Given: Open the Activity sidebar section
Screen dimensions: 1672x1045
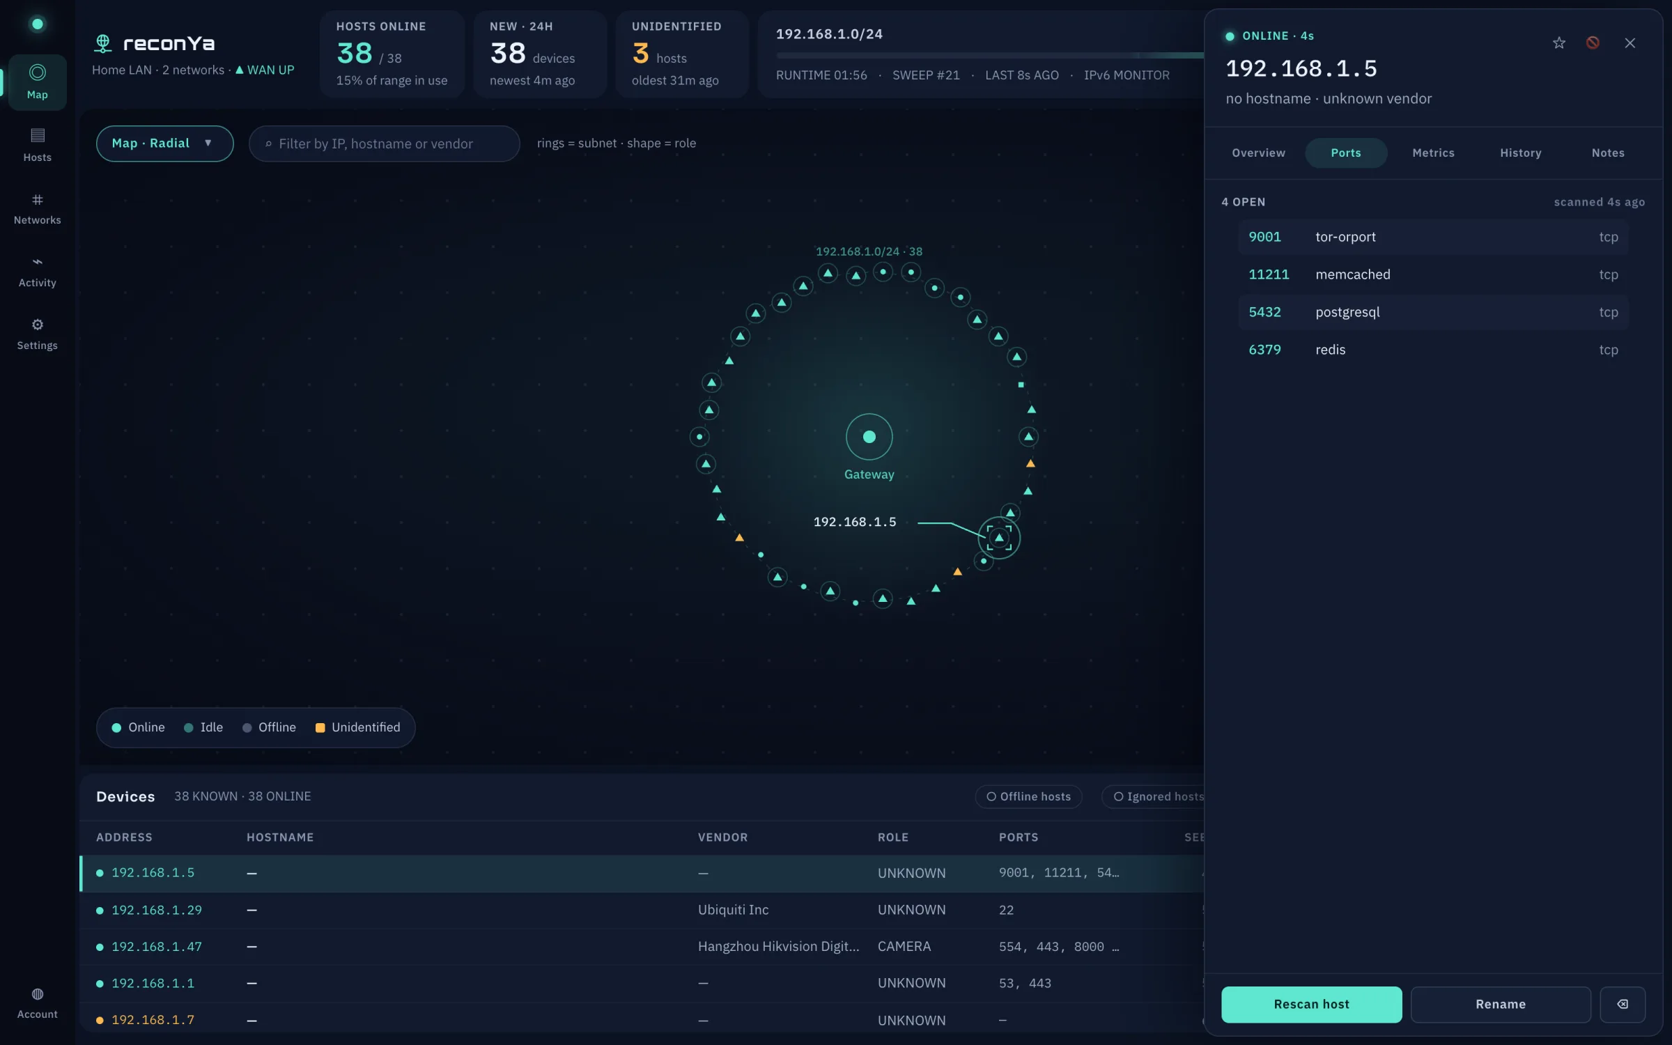Looking at the screenshot, I should (x=38, y=271).
